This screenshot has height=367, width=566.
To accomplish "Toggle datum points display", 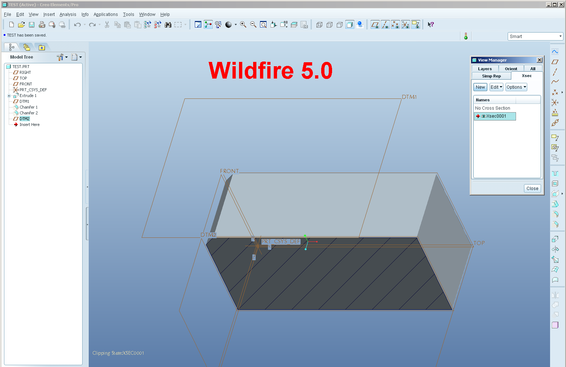I will pyautogui.click(x=395, y=25).
